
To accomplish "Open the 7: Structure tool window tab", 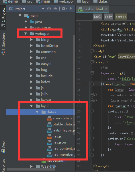I will (x=3, y=44).
